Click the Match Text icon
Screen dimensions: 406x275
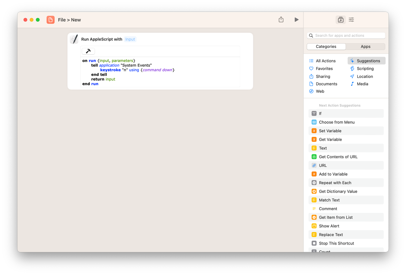pyautogui.click(x=314, y=200)
